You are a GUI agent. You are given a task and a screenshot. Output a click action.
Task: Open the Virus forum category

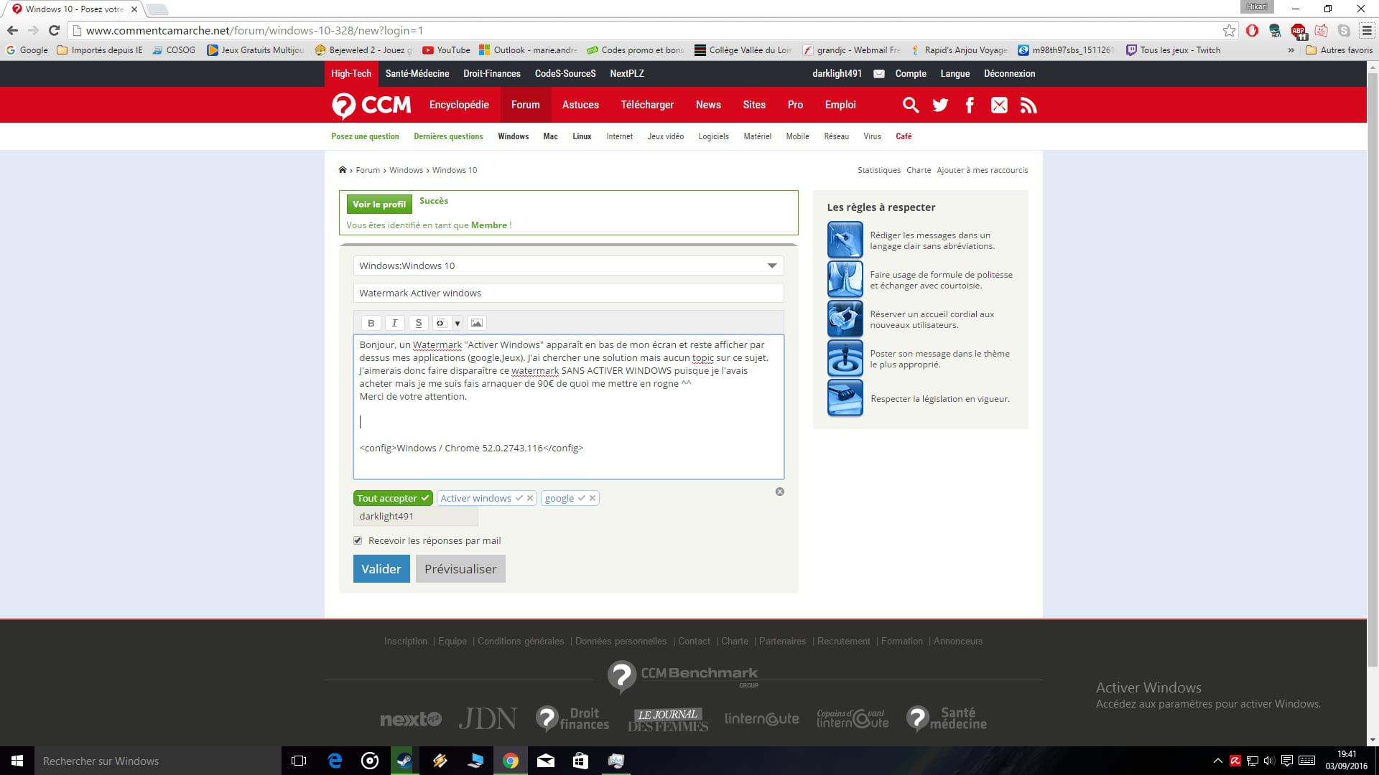pyautogui.click(x=872, y=136)
